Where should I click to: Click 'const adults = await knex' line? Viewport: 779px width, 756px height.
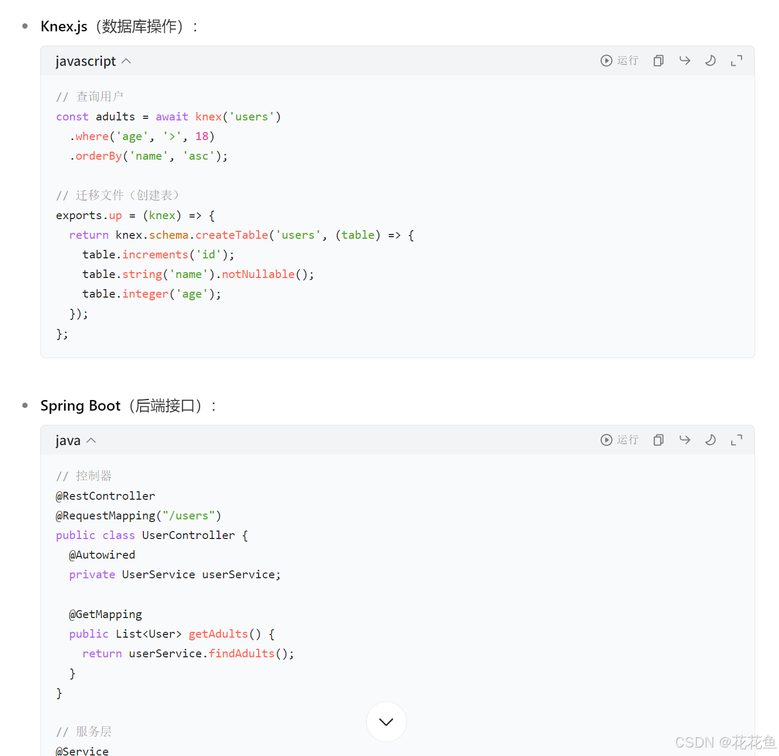(x=168, y=117)
